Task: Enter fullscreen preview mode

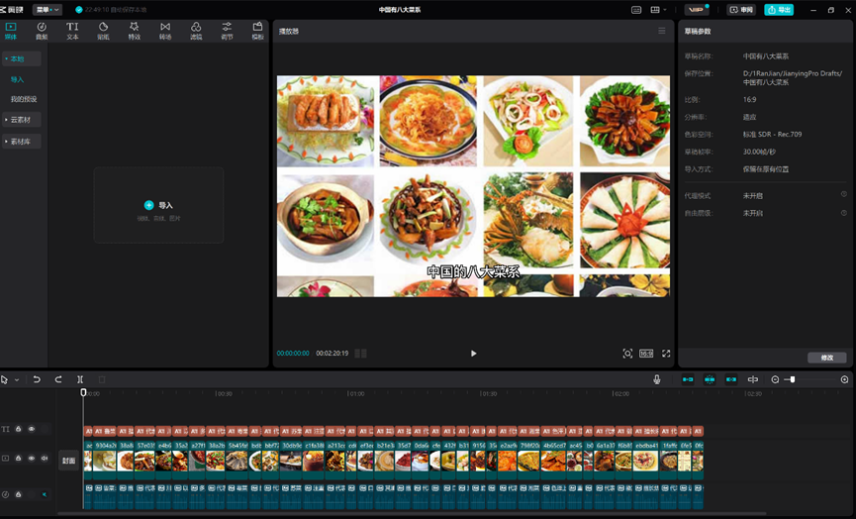Action: [x=666, y=354]
